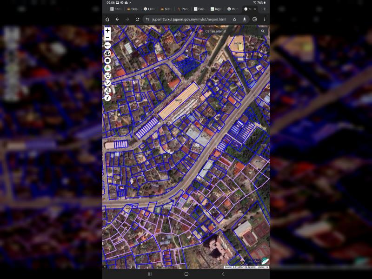This screenshot has width=372, height=279.
Task: Bookmark the page with the star icon
Action: click(x=234, y=20)
